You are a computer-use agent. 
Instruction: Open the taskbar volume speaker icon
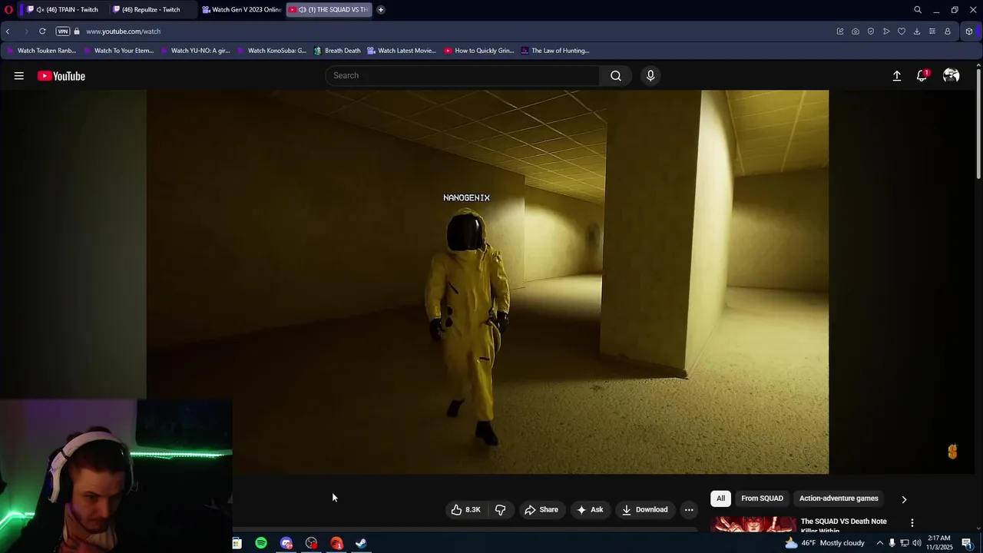tap(916, 543)
